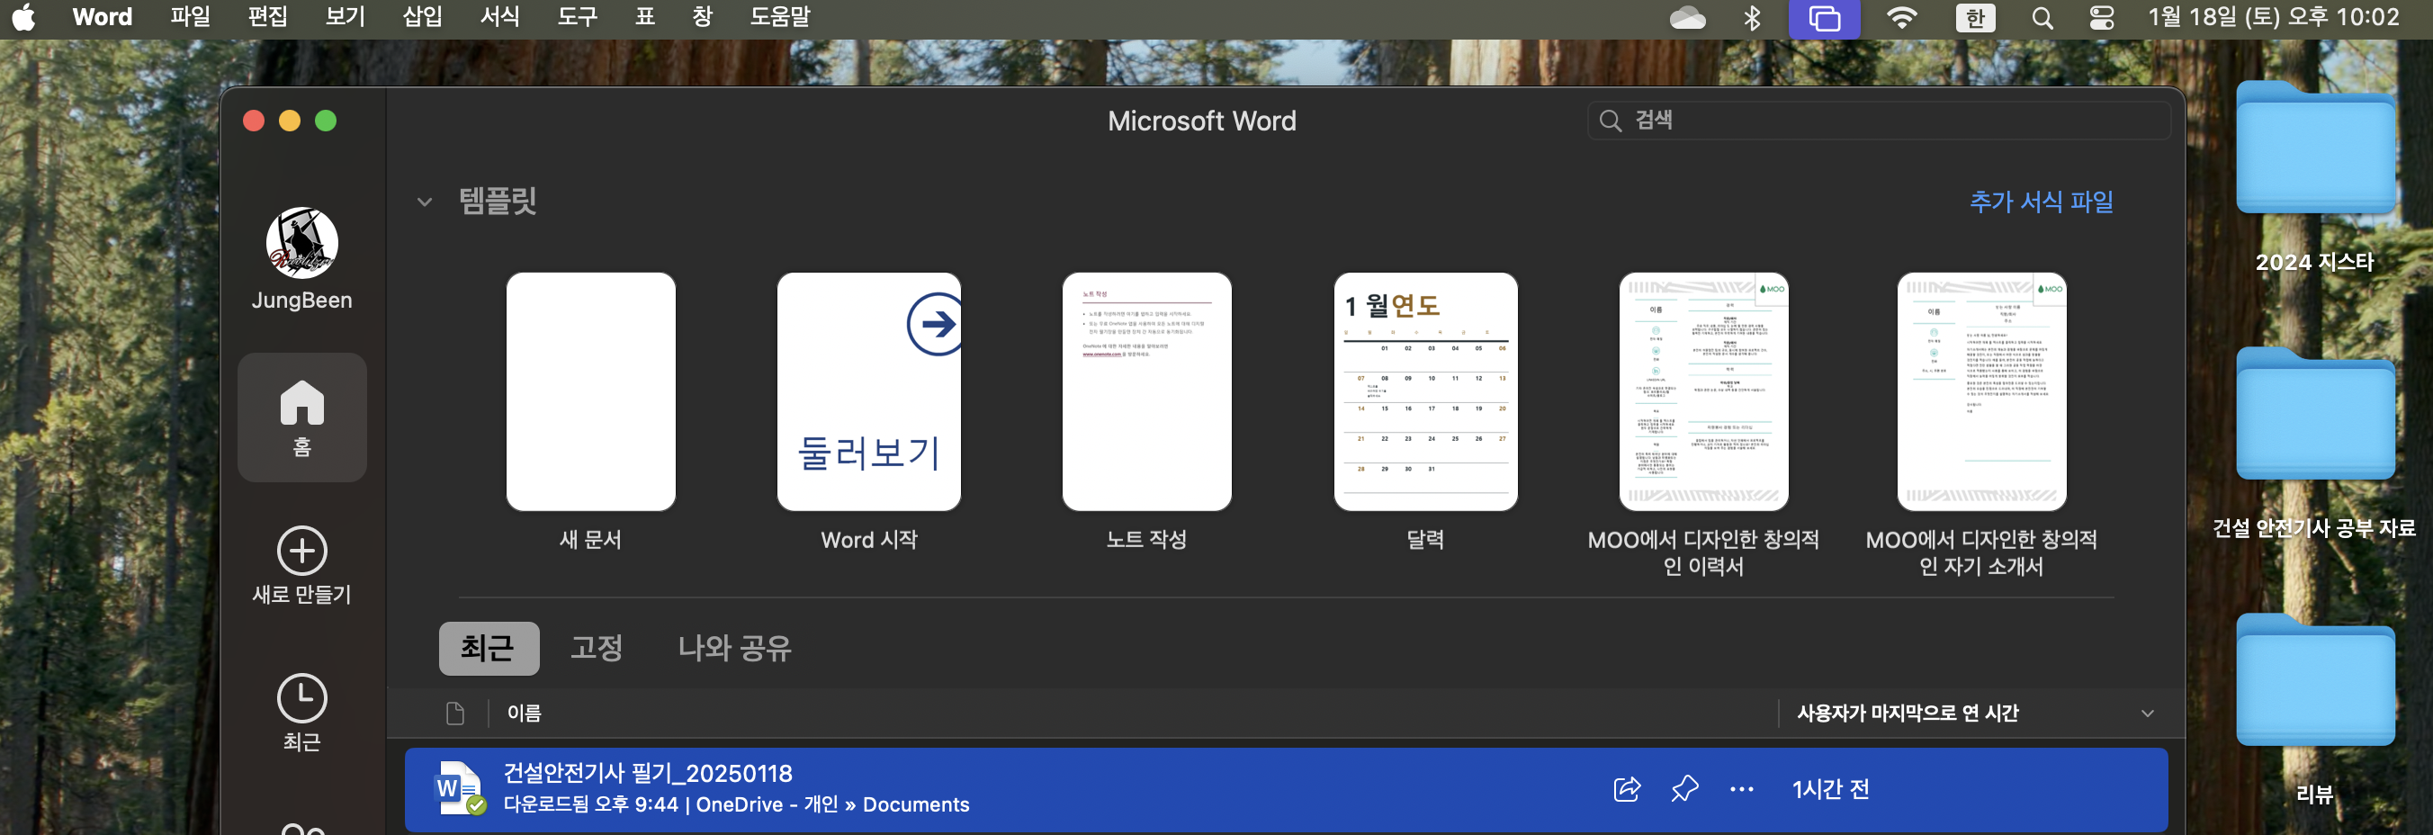Click the 건설안전기사 필기_20250118 file name
The image size is (2433, 835).
tap(647, 774)
